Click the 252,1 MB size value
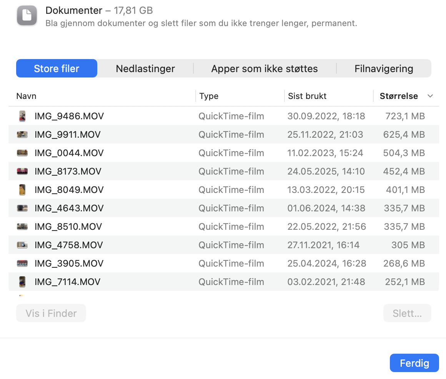The image size is (446, 379). pyautogui.click(x=405, y=282)
